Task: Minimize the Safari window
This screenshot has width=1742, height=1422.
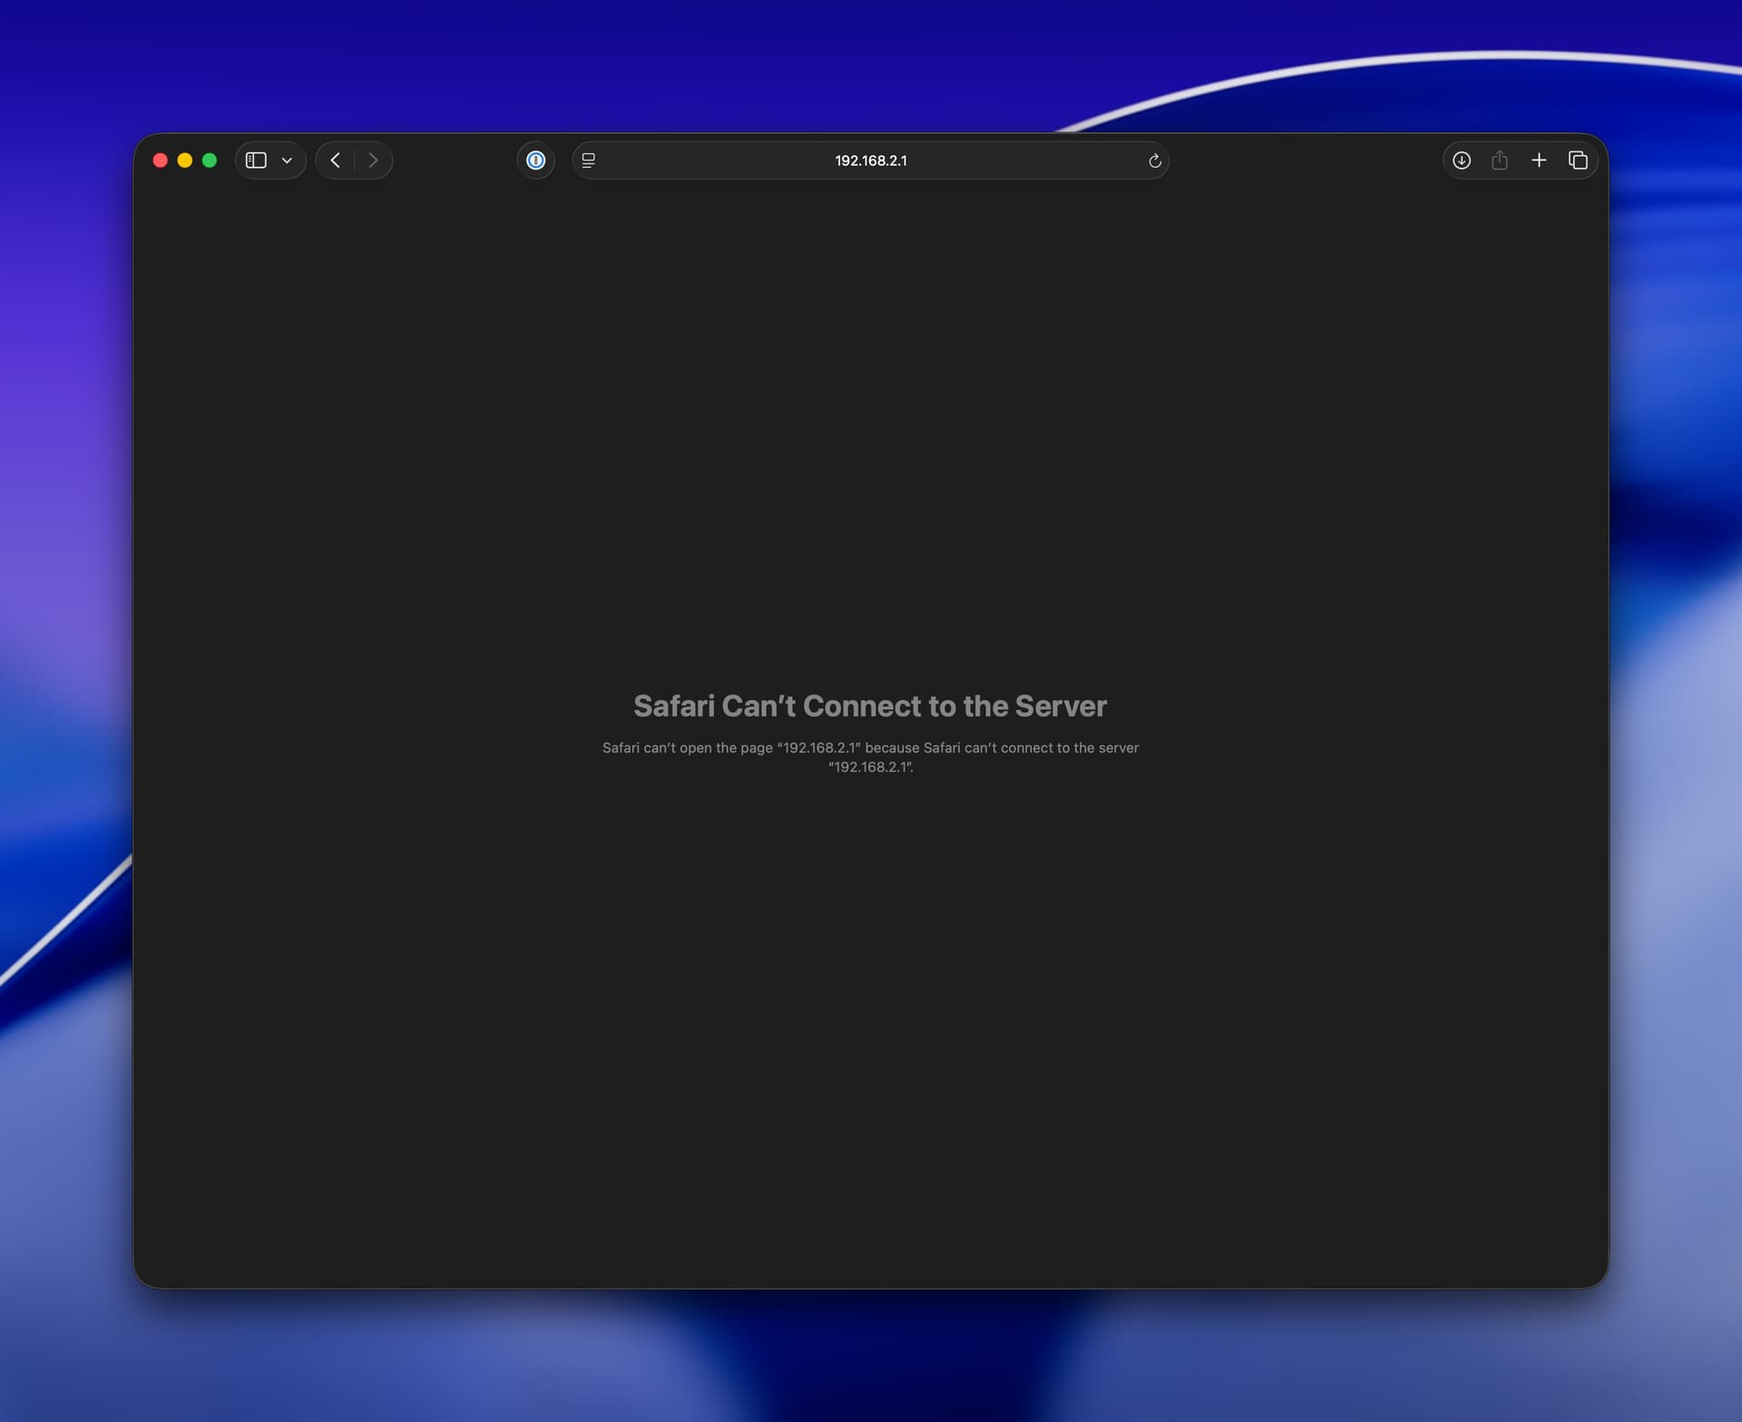Action: pyautogui.click(x=185, y=161)
